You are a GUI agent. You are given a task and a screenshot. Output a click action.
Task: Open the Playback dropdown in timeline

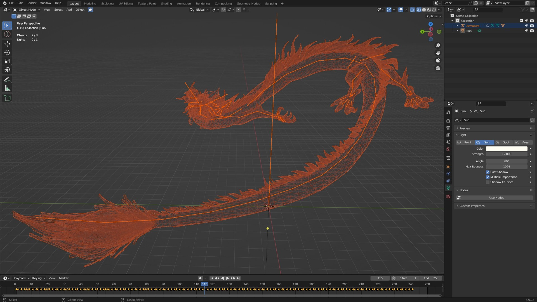pos(22,278)
